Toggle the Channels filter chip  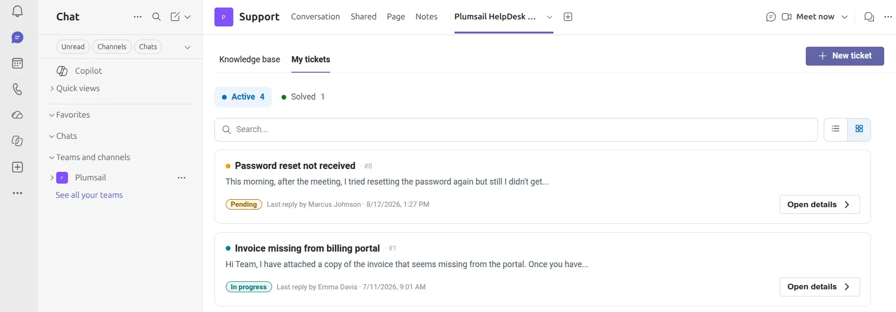pos(112,47)
